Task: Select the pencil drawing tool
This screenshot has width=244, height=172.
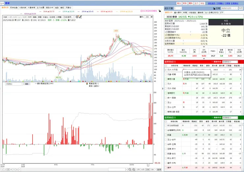Action: (x=80, y=17)
